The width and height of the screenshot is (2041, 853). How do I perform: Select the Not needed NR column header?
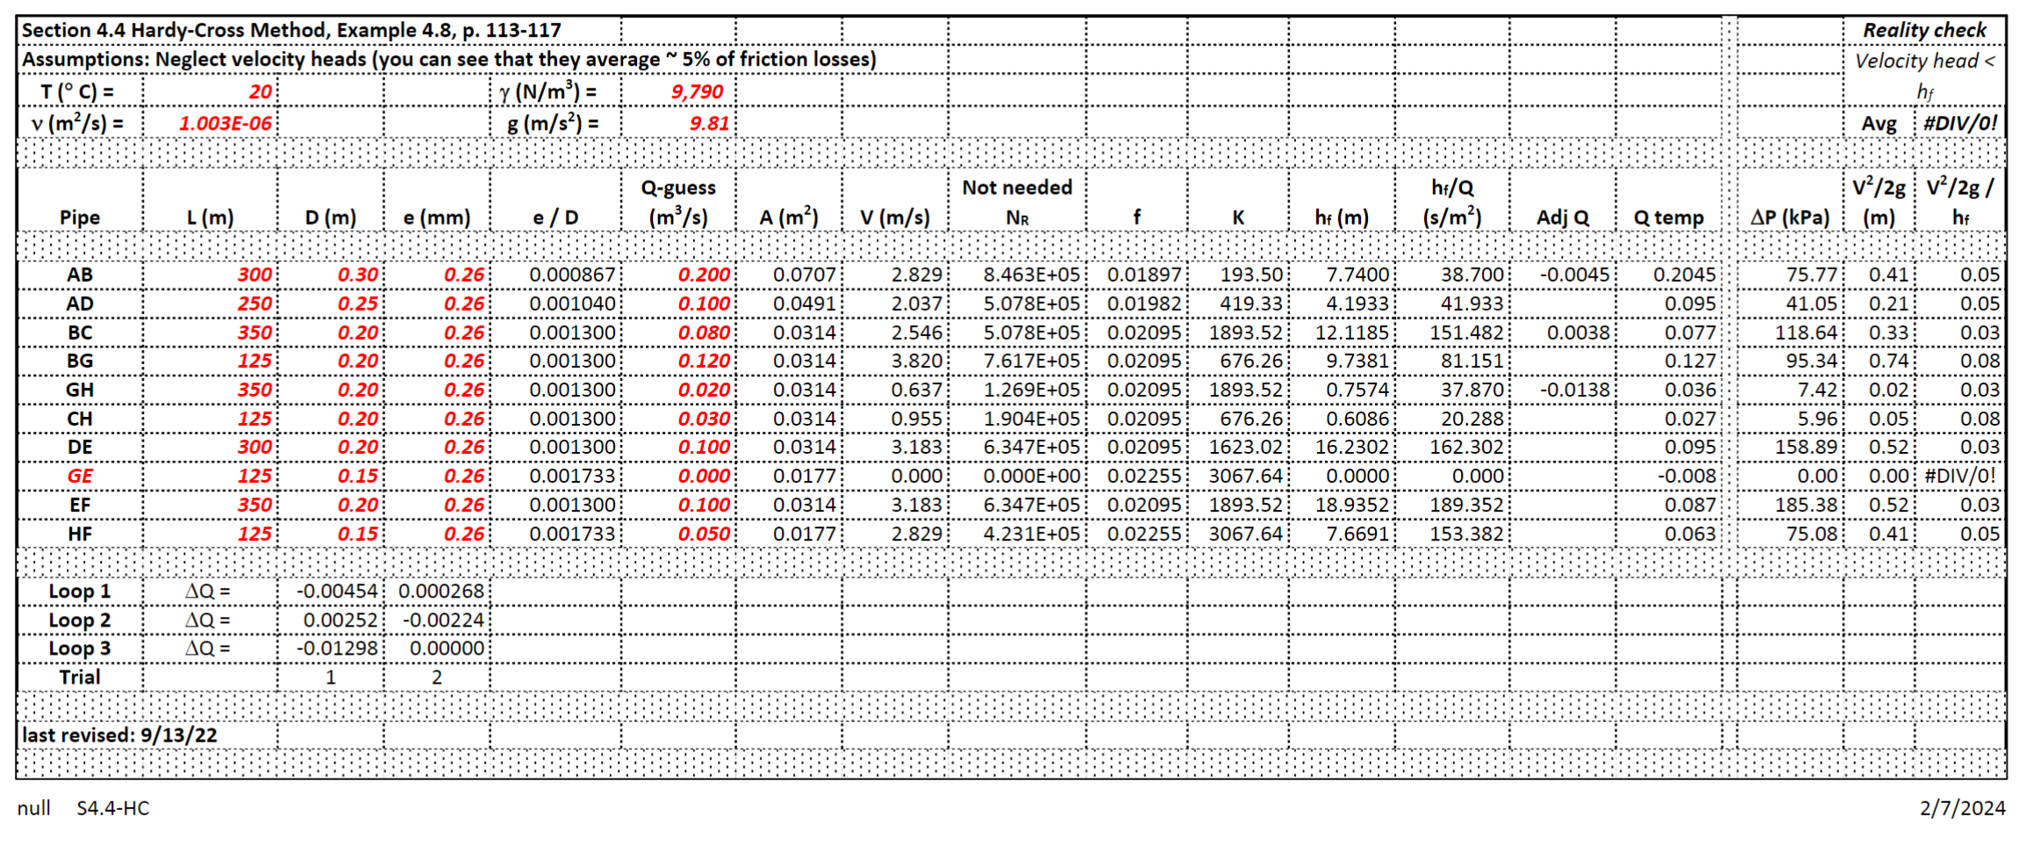click(1017, 203)
